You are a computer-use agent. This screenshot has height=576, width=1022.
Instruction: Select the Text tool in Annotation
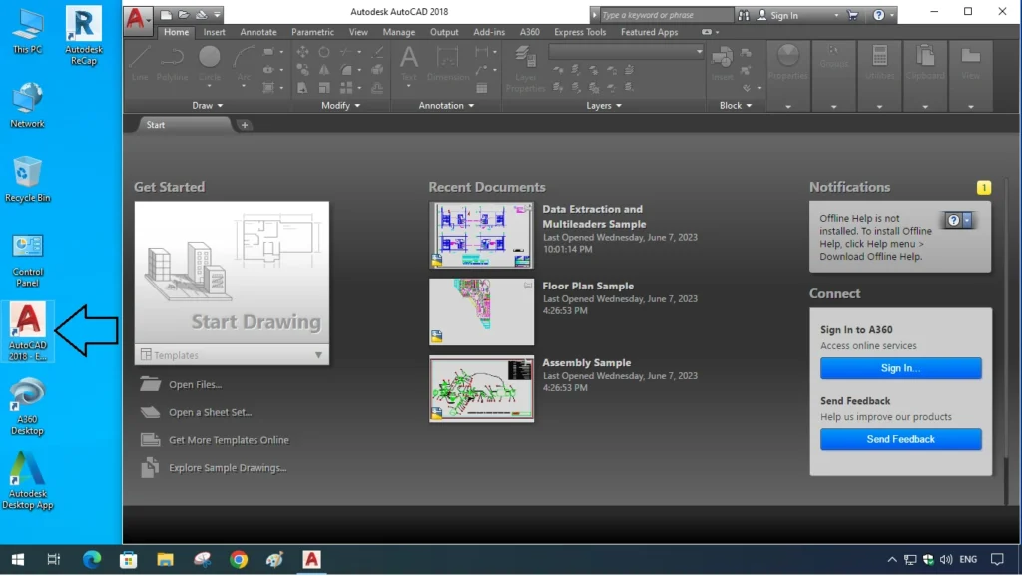408,64
